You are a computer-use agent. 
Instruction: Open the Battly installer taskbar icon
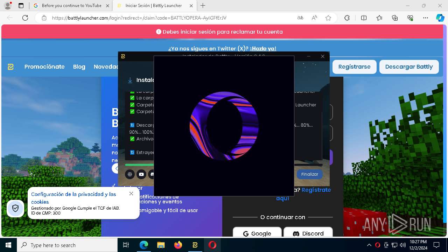click(x=195, y=245)
